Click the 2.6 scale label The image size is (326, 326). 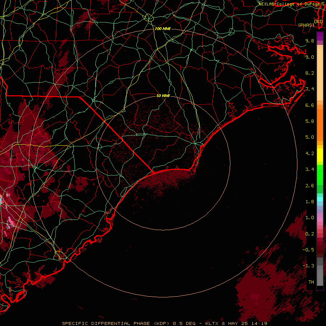(310, 186)
